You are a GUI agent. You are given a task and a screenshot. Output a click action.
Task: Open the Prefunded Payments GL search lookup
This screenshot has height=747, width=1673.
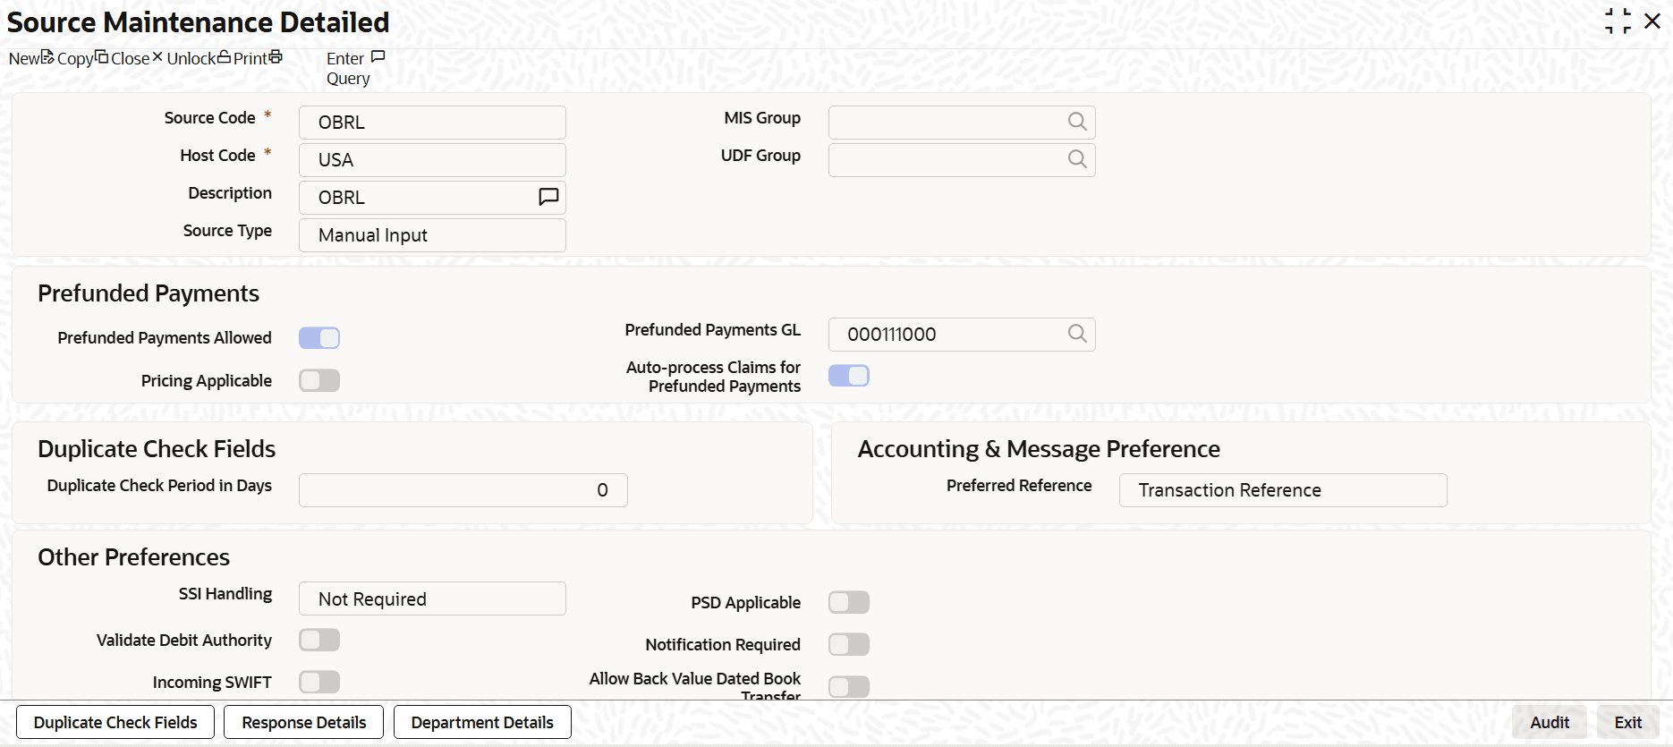click(1077, 334)
